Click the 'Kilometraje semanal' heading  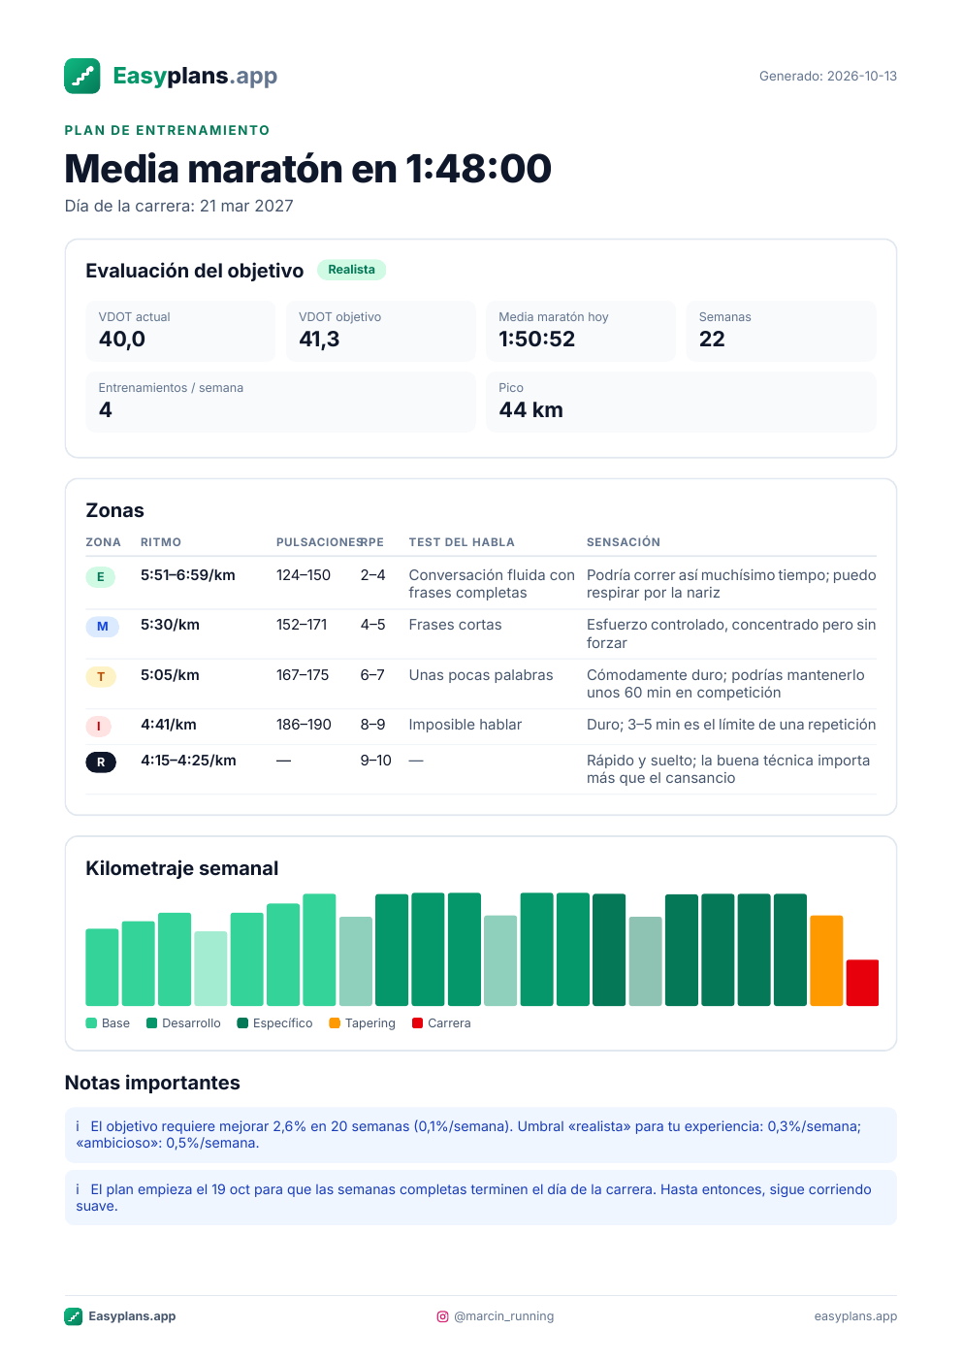click(182, 868)
